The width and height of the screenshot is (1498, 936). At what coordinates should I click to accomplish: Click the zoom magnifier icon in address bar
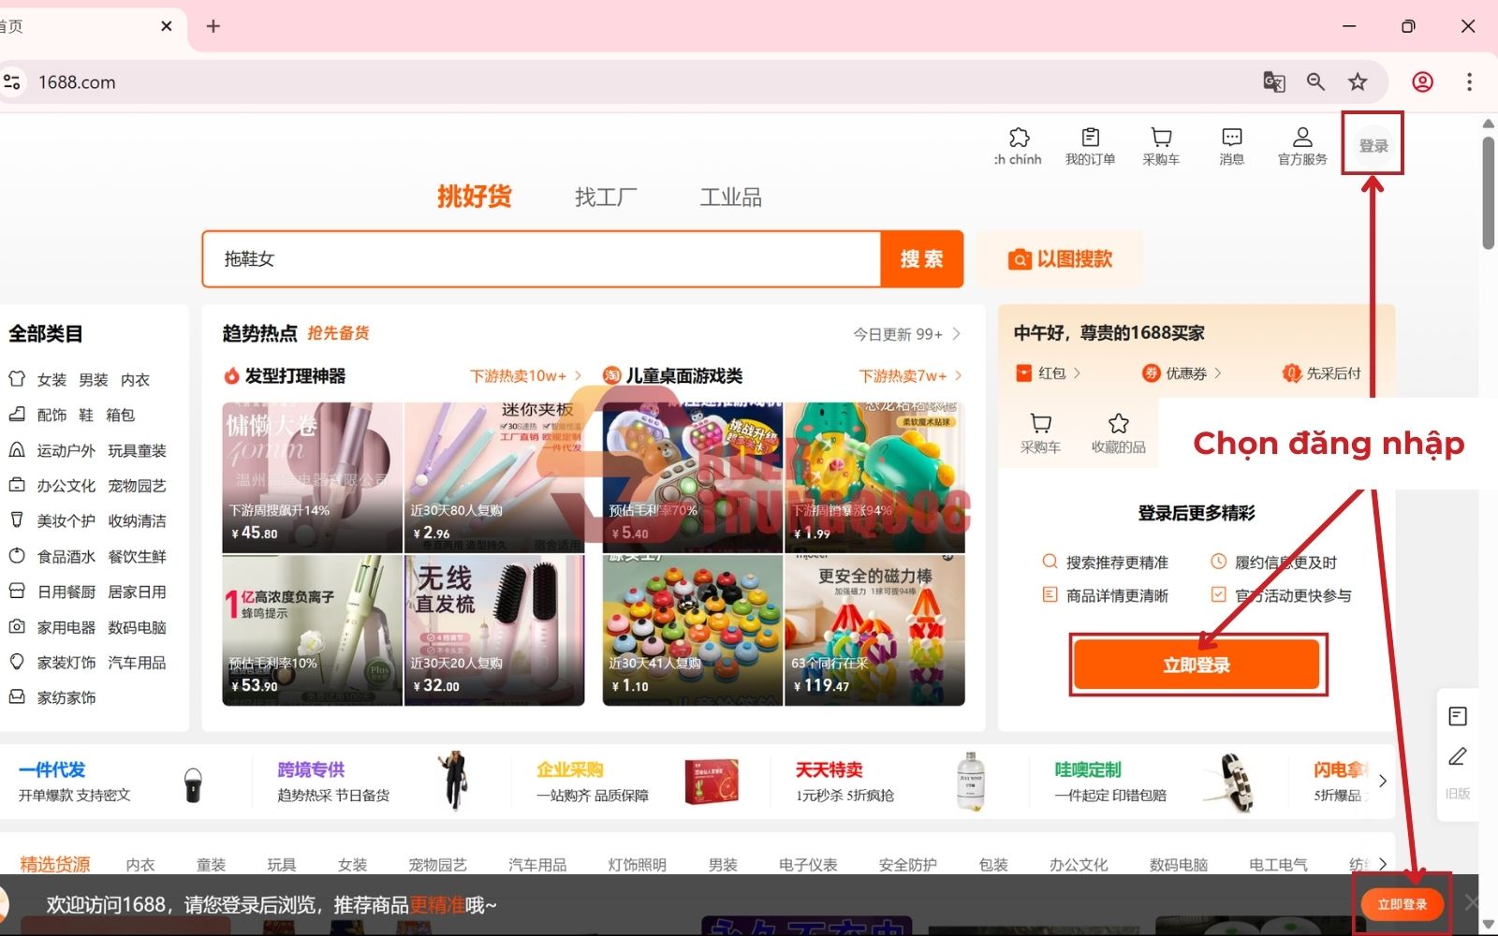[x=1315, y=82]
